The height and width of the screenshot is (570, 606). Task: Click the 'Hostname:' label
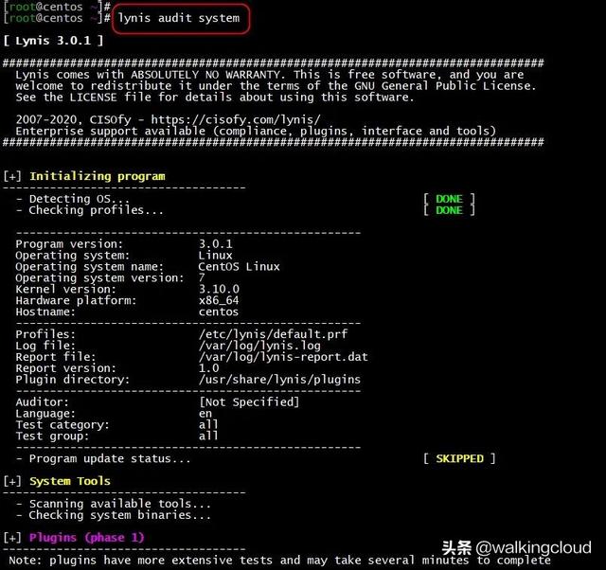tap(45, 312)
